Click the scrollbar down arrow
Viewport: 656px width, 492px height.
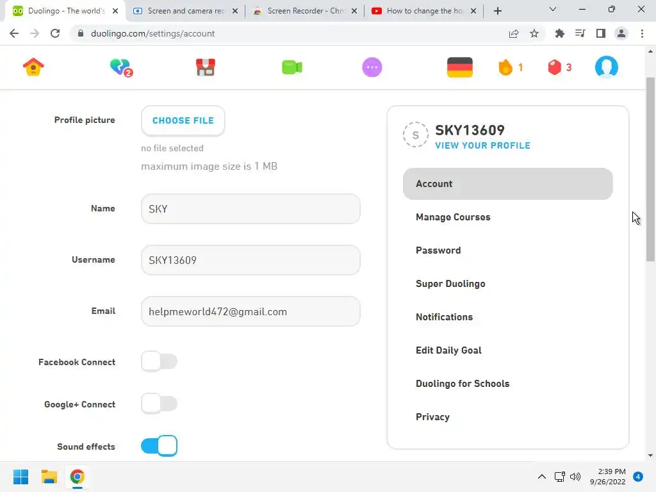pos(650,455)
